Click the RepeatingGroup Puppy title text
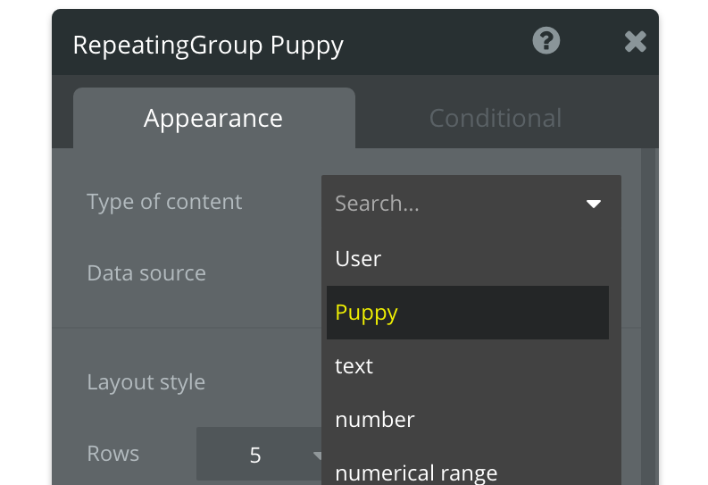This screenshot has width=708, height=485. coord(207,45)
